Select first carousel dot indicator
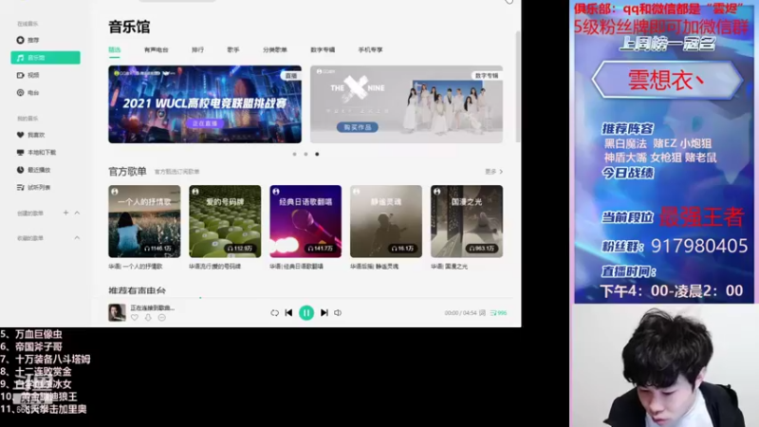The height and width of the screenshot is (427, 759). (x=294, y=154)
